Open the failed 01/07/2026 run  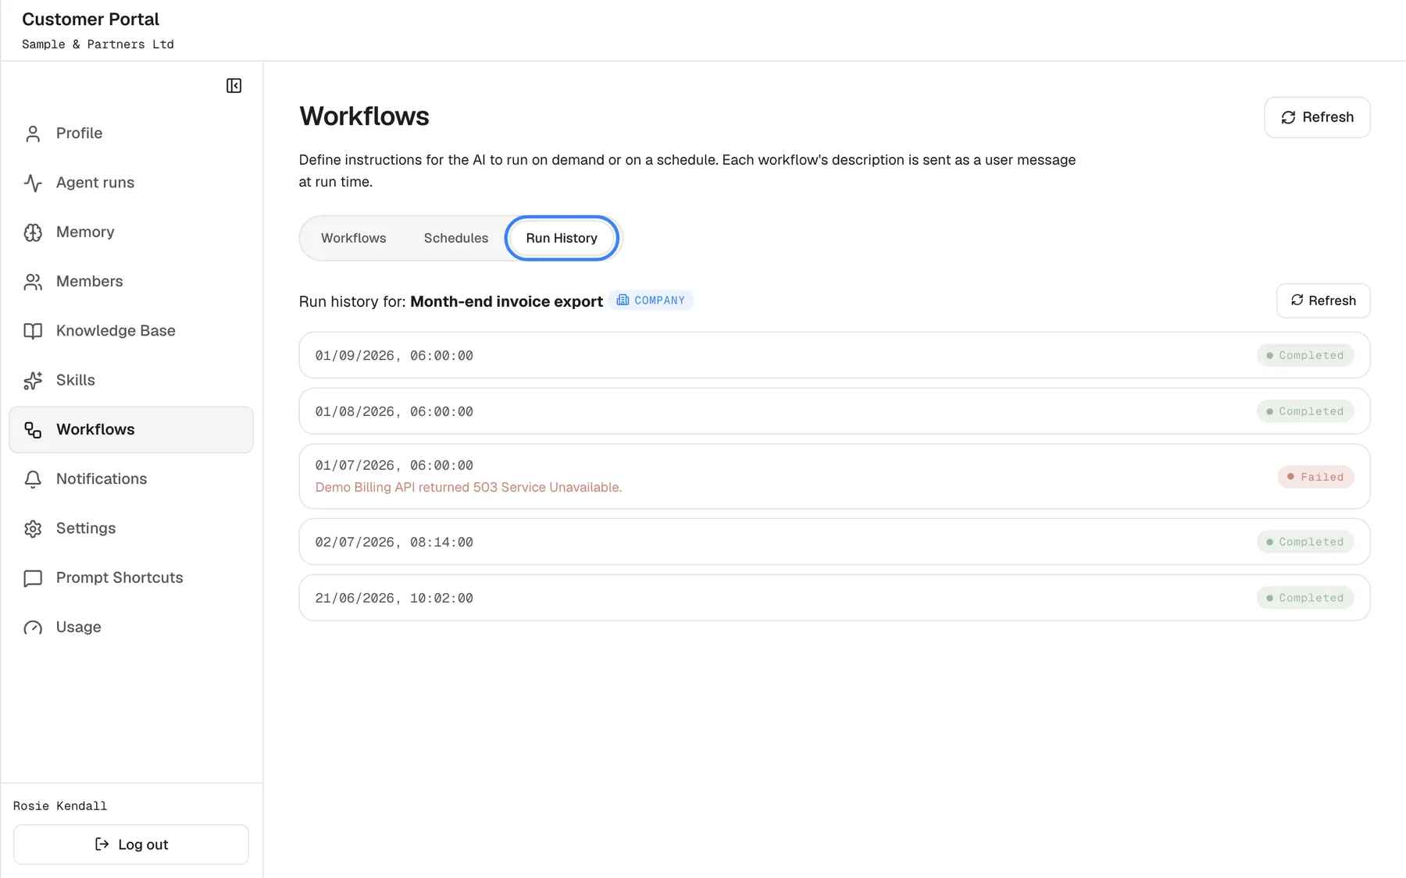(834, 477)
